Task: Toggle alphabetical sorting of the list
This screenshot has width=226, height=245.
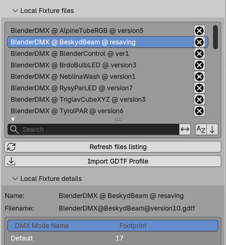Action: 201,130
